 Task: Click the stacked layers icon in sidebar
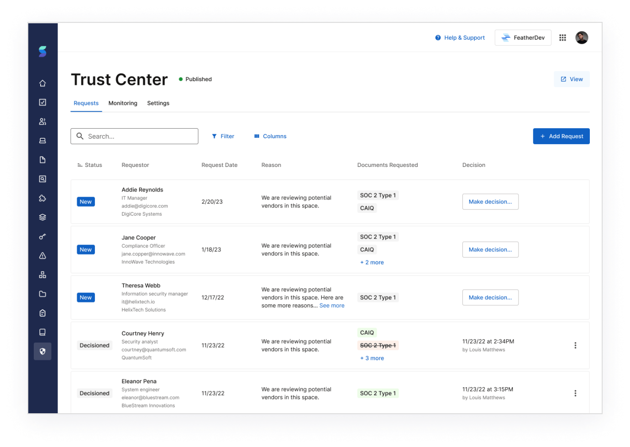(x=42, y=218)
